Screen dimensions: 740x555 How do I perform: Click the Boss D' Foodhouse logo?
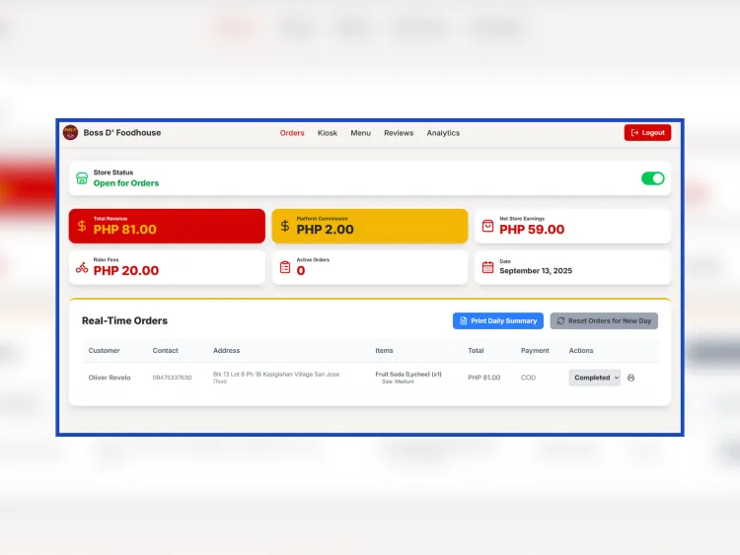[x=70, y=132]
